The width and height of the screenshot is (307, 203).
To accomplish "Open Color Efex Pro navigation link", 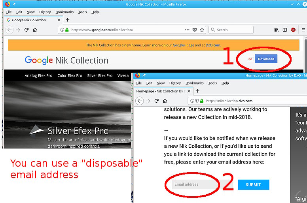I will coord(70,75).
